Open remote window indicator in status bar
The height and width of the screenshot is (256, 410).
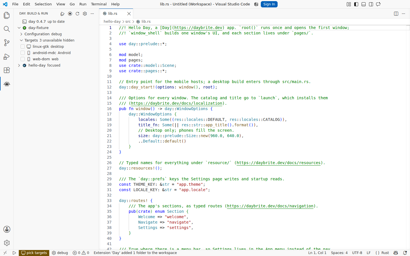click(x=5, y=253)
